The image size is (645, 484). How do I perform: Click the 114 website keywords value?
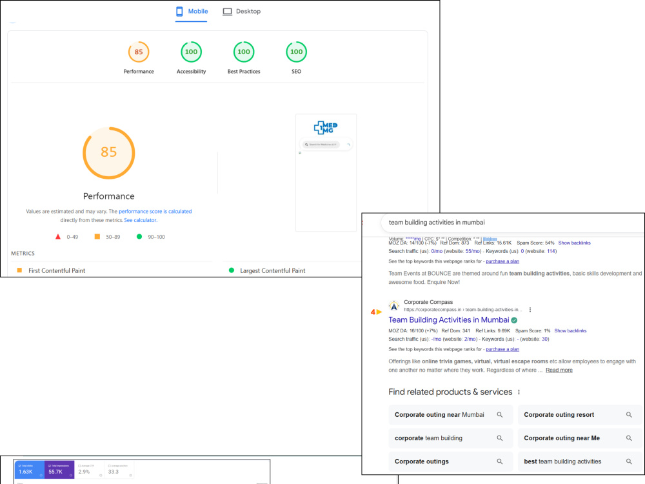[x=551, y=251]
